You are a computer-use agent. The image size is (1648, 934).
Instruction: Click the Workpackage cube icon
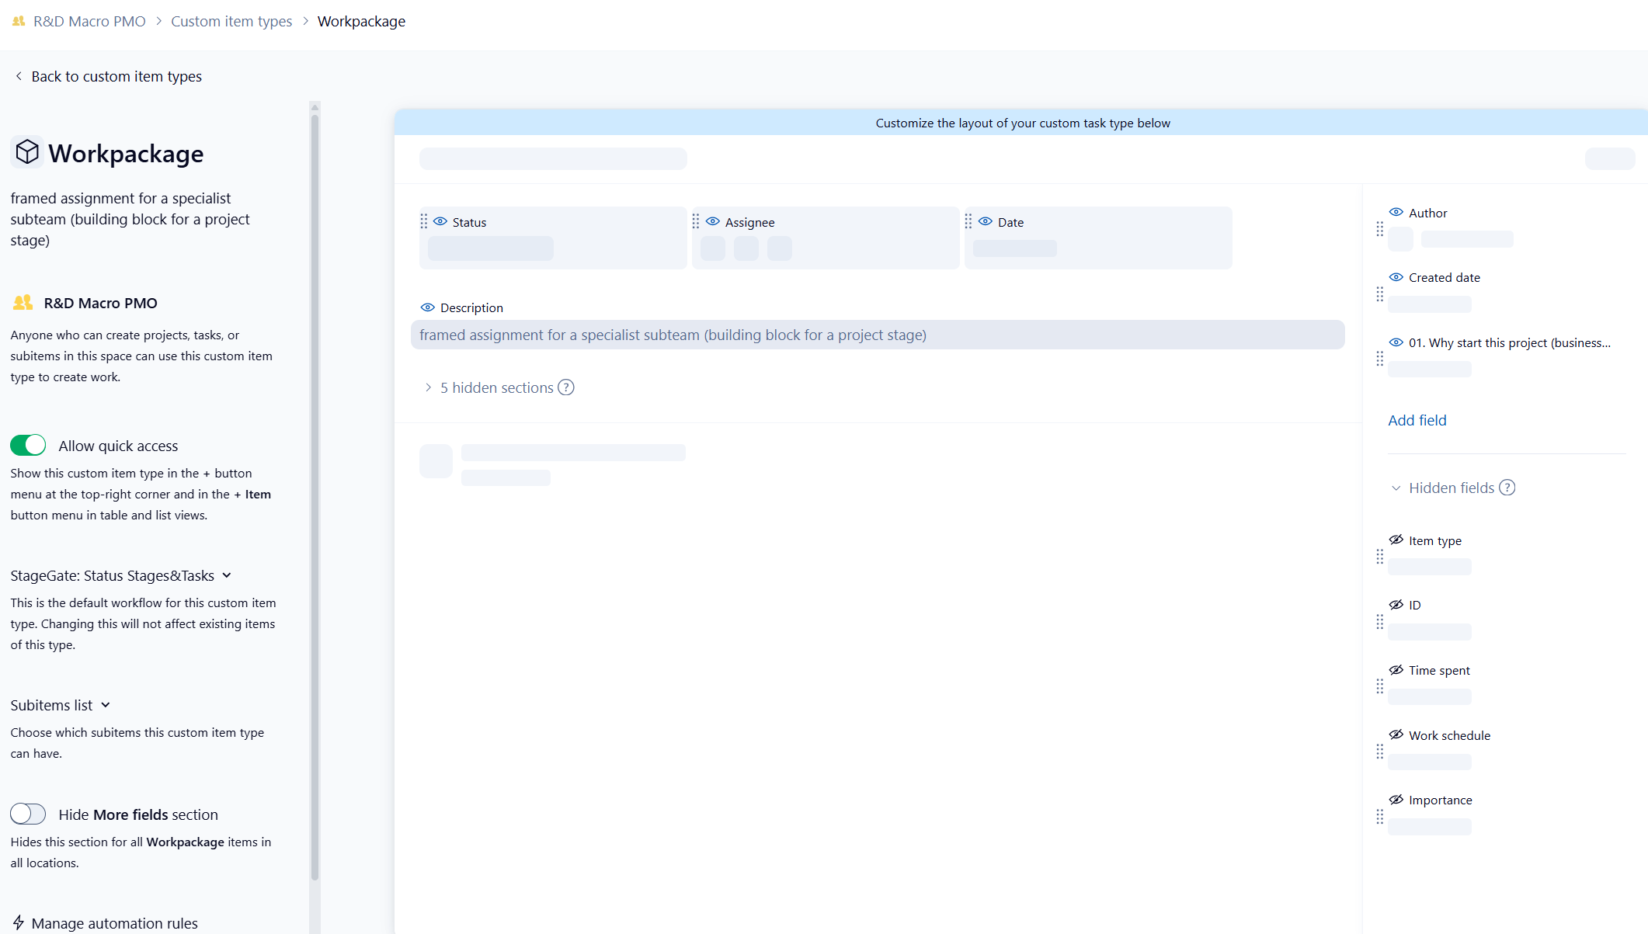pyautogui.click(x=27, y=152)
